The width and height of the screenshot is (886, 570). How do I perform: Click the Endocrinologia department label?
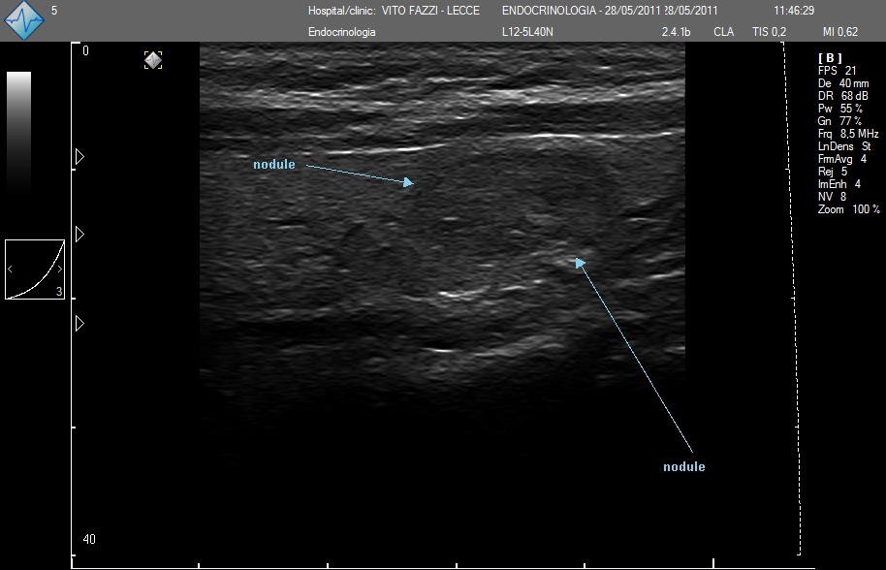pyautogui.click(x=342, y=32)
